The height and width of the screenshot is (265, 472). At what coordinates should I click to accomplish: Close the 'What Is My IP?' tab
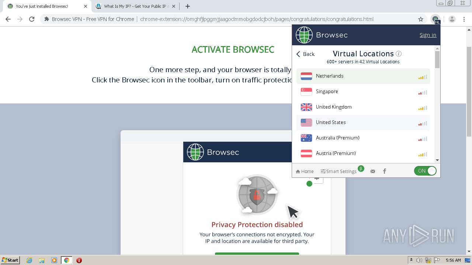click(174, 6)
